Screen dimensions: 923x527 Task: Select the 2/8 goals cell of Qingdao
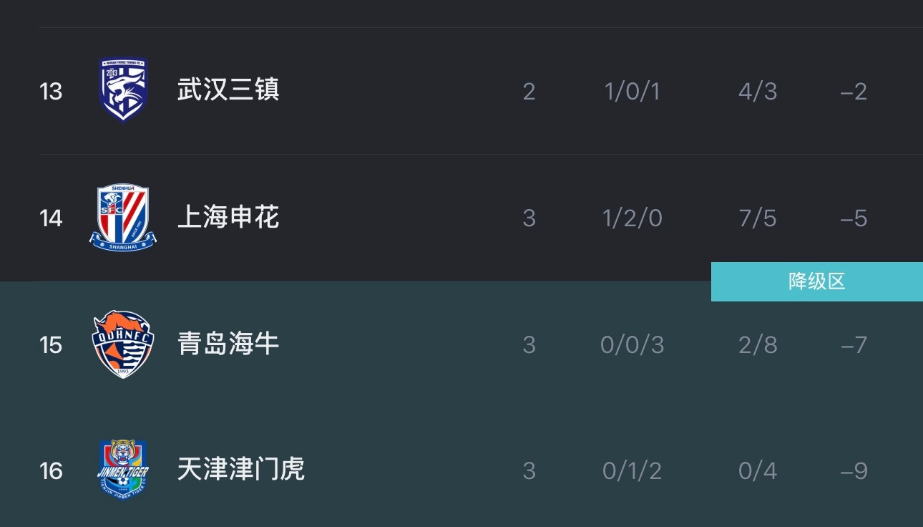[x=757, y=344]
